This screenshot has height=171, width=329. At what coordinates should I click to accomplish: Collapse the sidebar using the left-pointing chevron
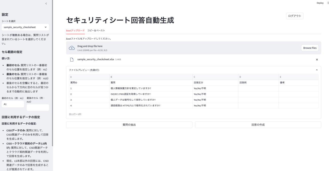(46, 4)
